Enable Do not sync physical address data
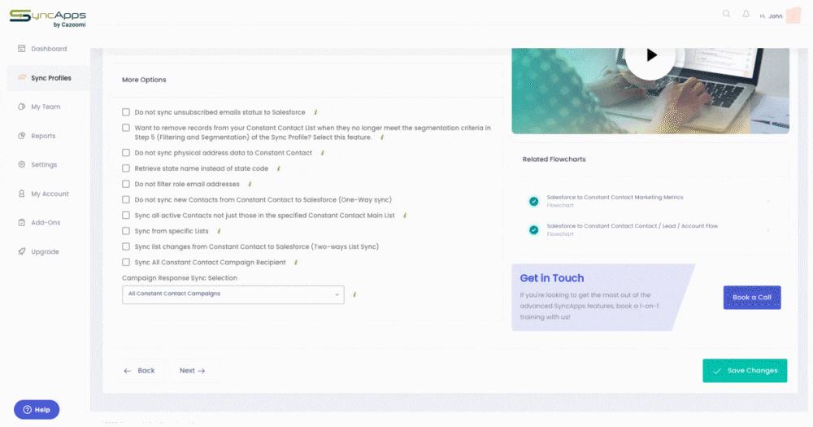Viewport: 813px width, 427px height. pyautogui.click(x=126, y=153)
